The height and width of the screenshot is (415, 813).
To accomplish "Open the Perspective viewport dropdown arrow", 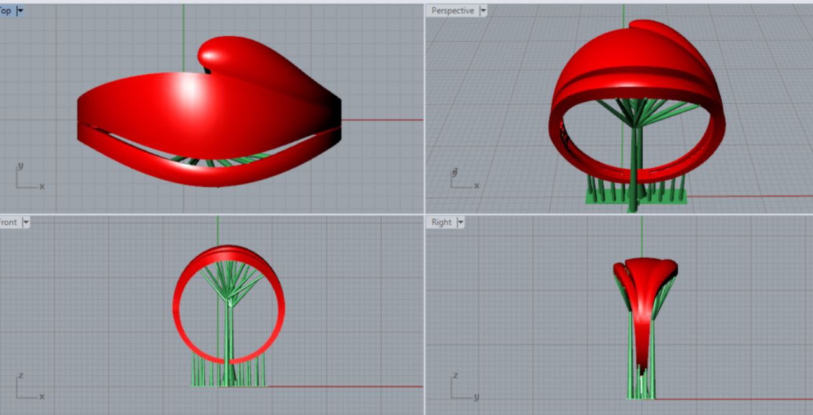I will pos(483,11).
